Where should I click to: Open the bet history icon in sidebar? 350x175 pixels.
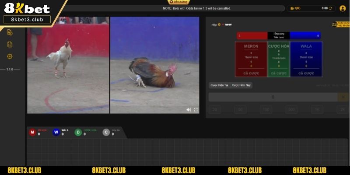tap(10, 32)
